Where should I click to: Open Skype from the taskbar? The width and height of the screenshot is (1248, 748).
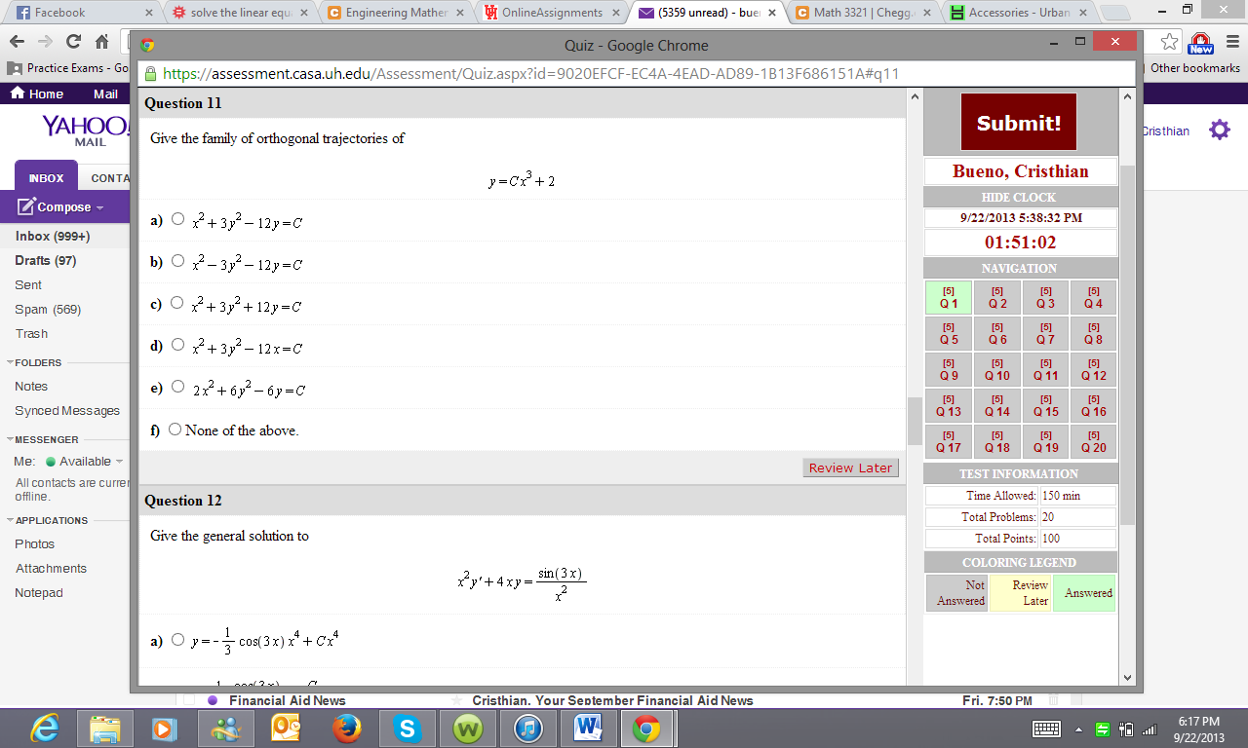[x=408, y=728]
